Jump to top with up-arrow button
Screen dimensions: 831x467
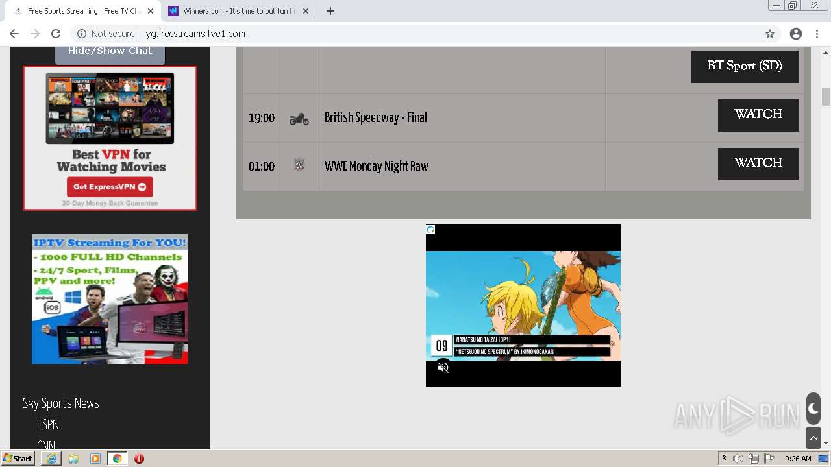click(813, 438)
